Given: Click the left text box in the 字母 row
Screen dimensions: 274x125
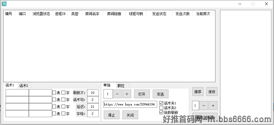Looking at the screenshot, I should [17, 114].
